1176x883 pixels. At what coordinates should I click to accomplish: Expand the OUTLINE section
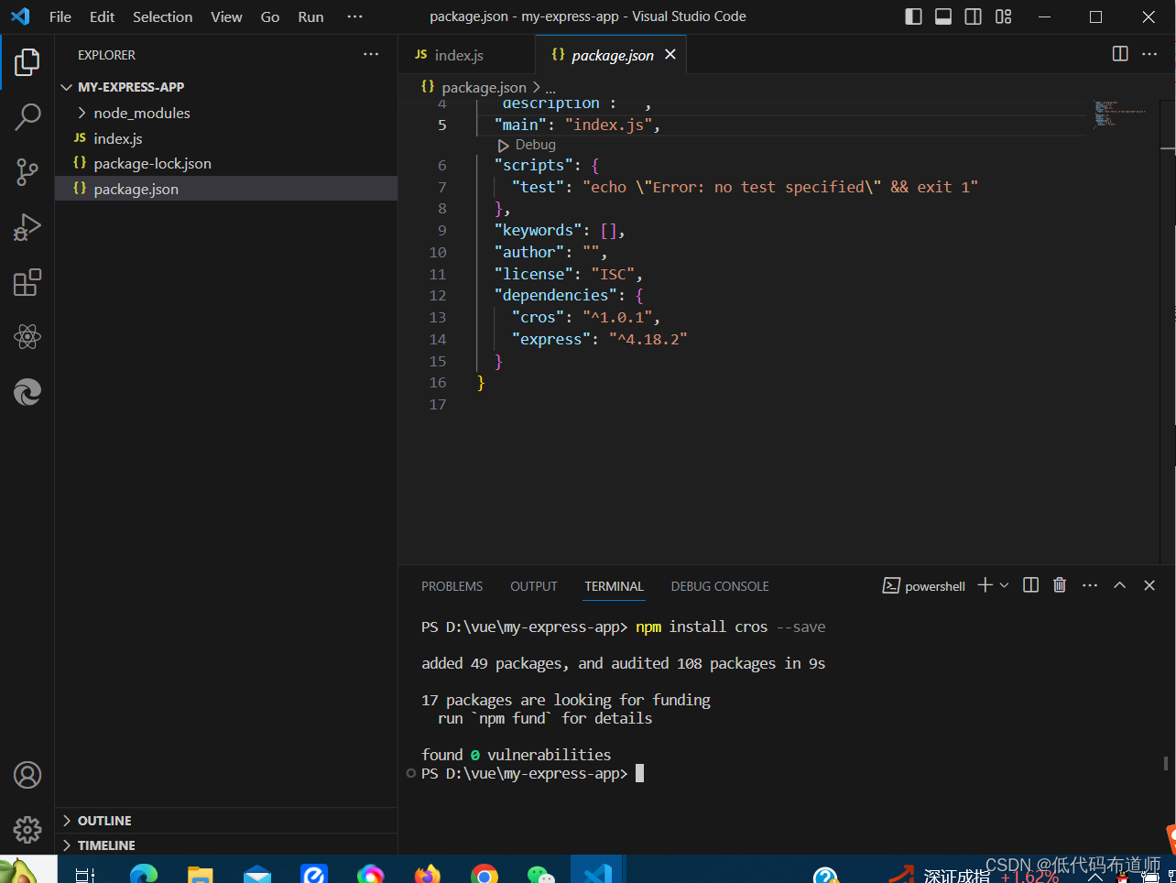[x=226, y=821]
